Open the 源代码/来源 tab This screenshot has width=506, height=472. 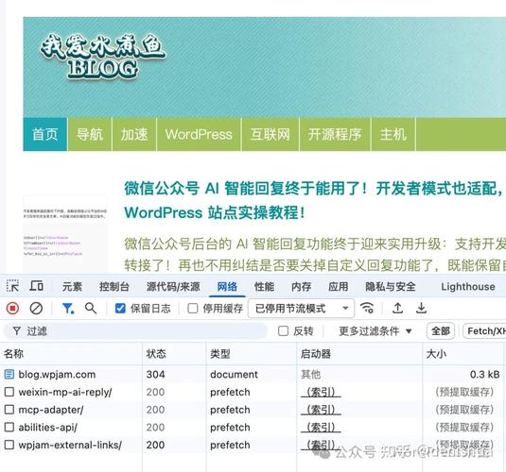click(x=173, y=286)
